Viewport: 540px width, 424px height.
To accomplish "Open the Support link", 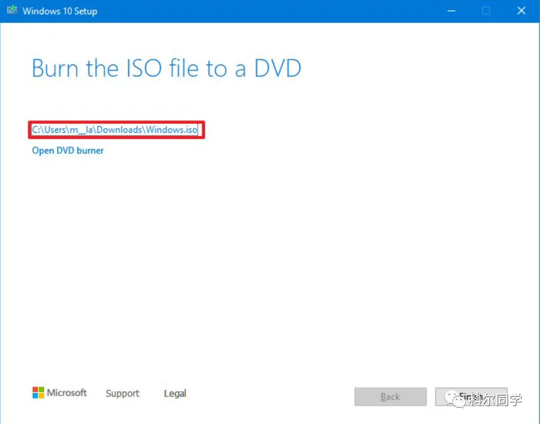I will pos(122,393).
